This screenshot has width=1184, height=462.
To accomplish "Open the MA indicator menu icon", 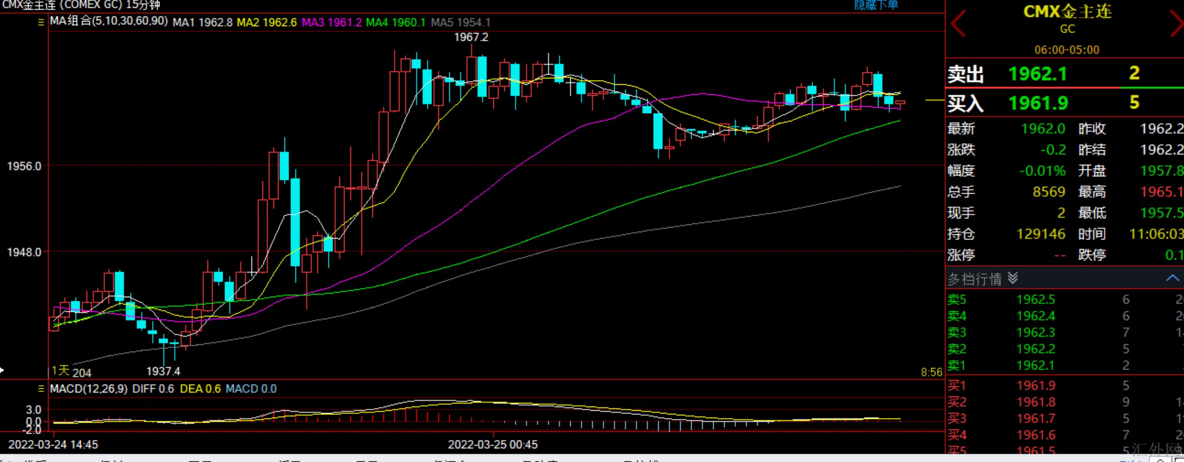I will (x=41, y=22).
